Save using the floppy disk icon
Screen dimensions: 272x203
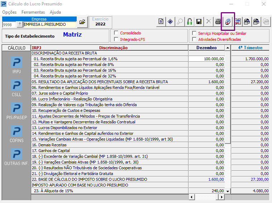[x=199, y=22]
